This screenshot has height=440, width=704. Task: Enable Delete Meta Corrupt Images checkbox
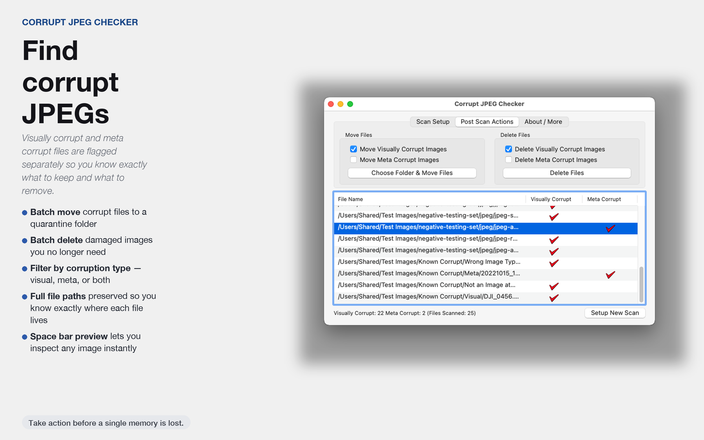coord(508,160)
